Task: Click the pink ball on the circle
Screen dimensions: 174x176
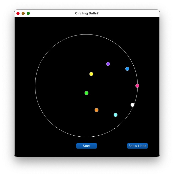Action: tap(137, 86)
